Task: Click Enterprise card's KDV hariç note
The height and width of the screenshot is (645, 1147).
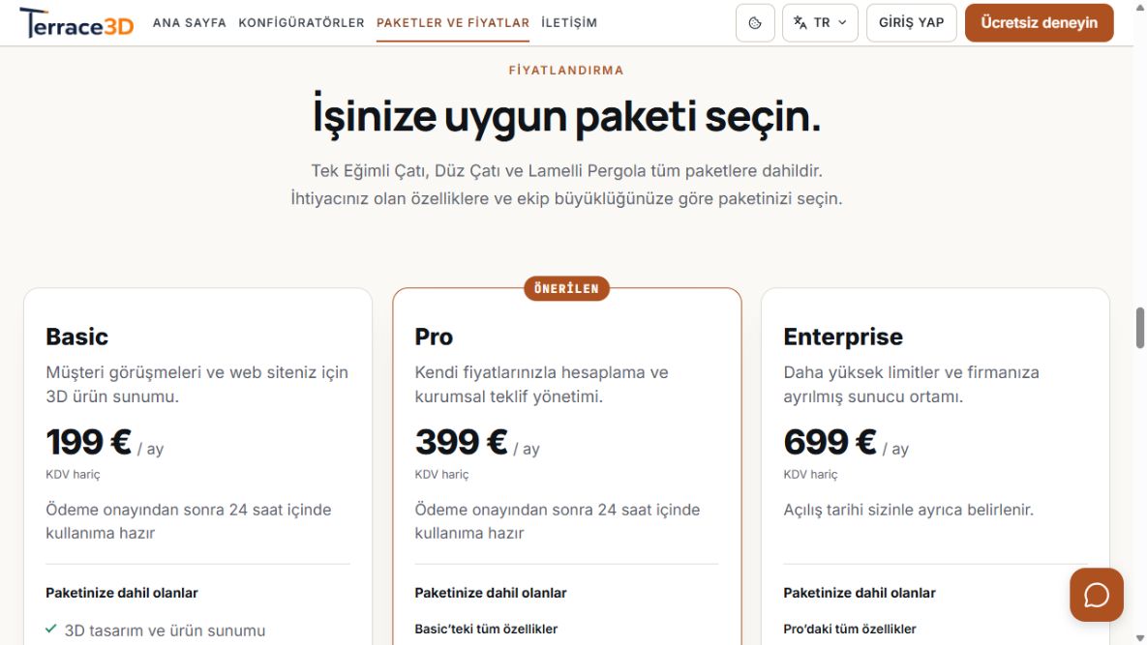Action: 810,475
